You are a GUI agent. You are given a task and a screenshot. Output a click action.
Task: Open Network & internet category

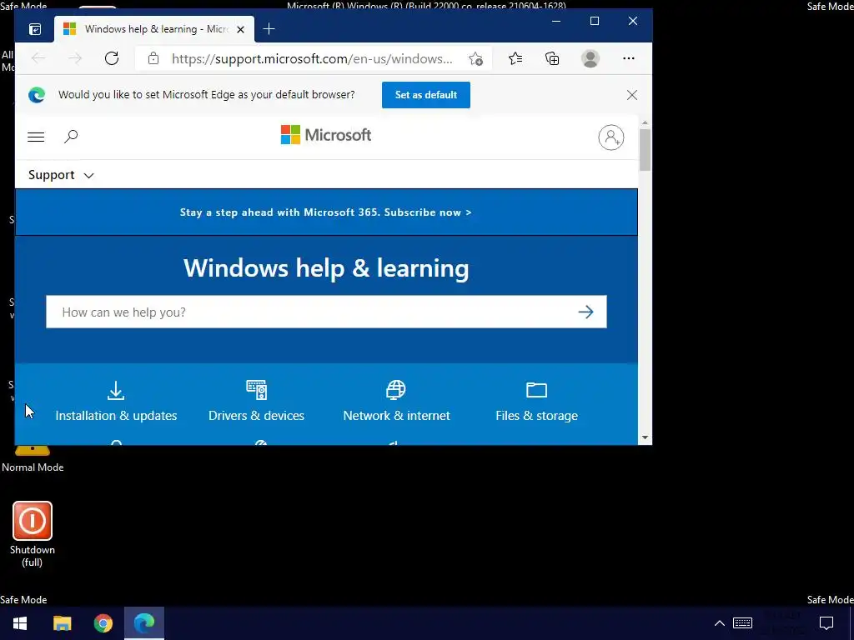click(x=396, y=402)
